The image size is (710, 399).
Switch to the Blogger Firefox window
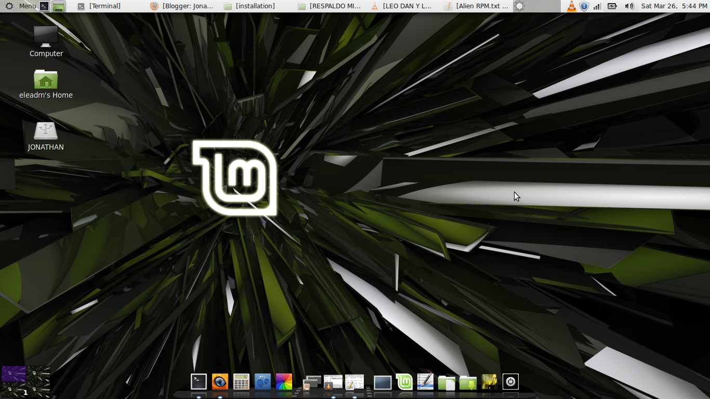click(x=182, y=6)
